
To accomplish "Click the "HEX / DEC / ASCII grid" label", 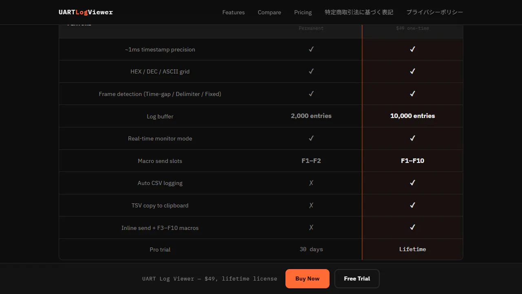I will 160,71.
